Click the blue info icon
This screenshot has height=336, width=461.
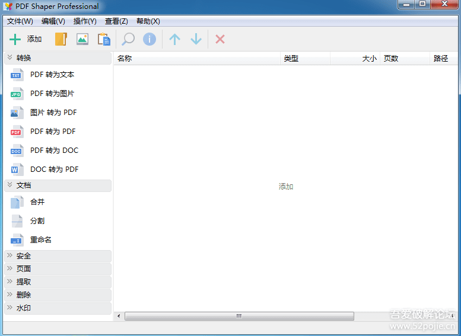tap(150, 39)
